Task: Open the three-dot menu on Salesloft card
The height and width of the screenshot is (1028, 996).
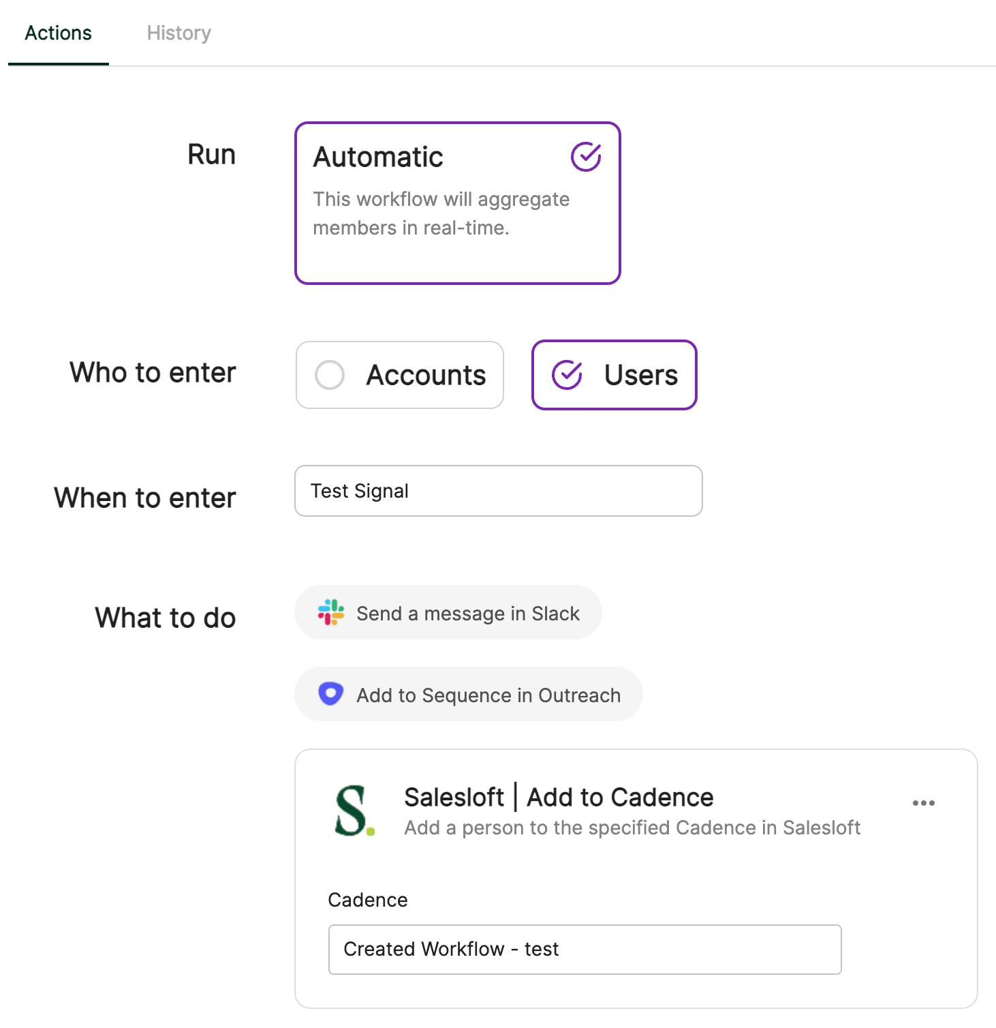Action: click(923, 803)
